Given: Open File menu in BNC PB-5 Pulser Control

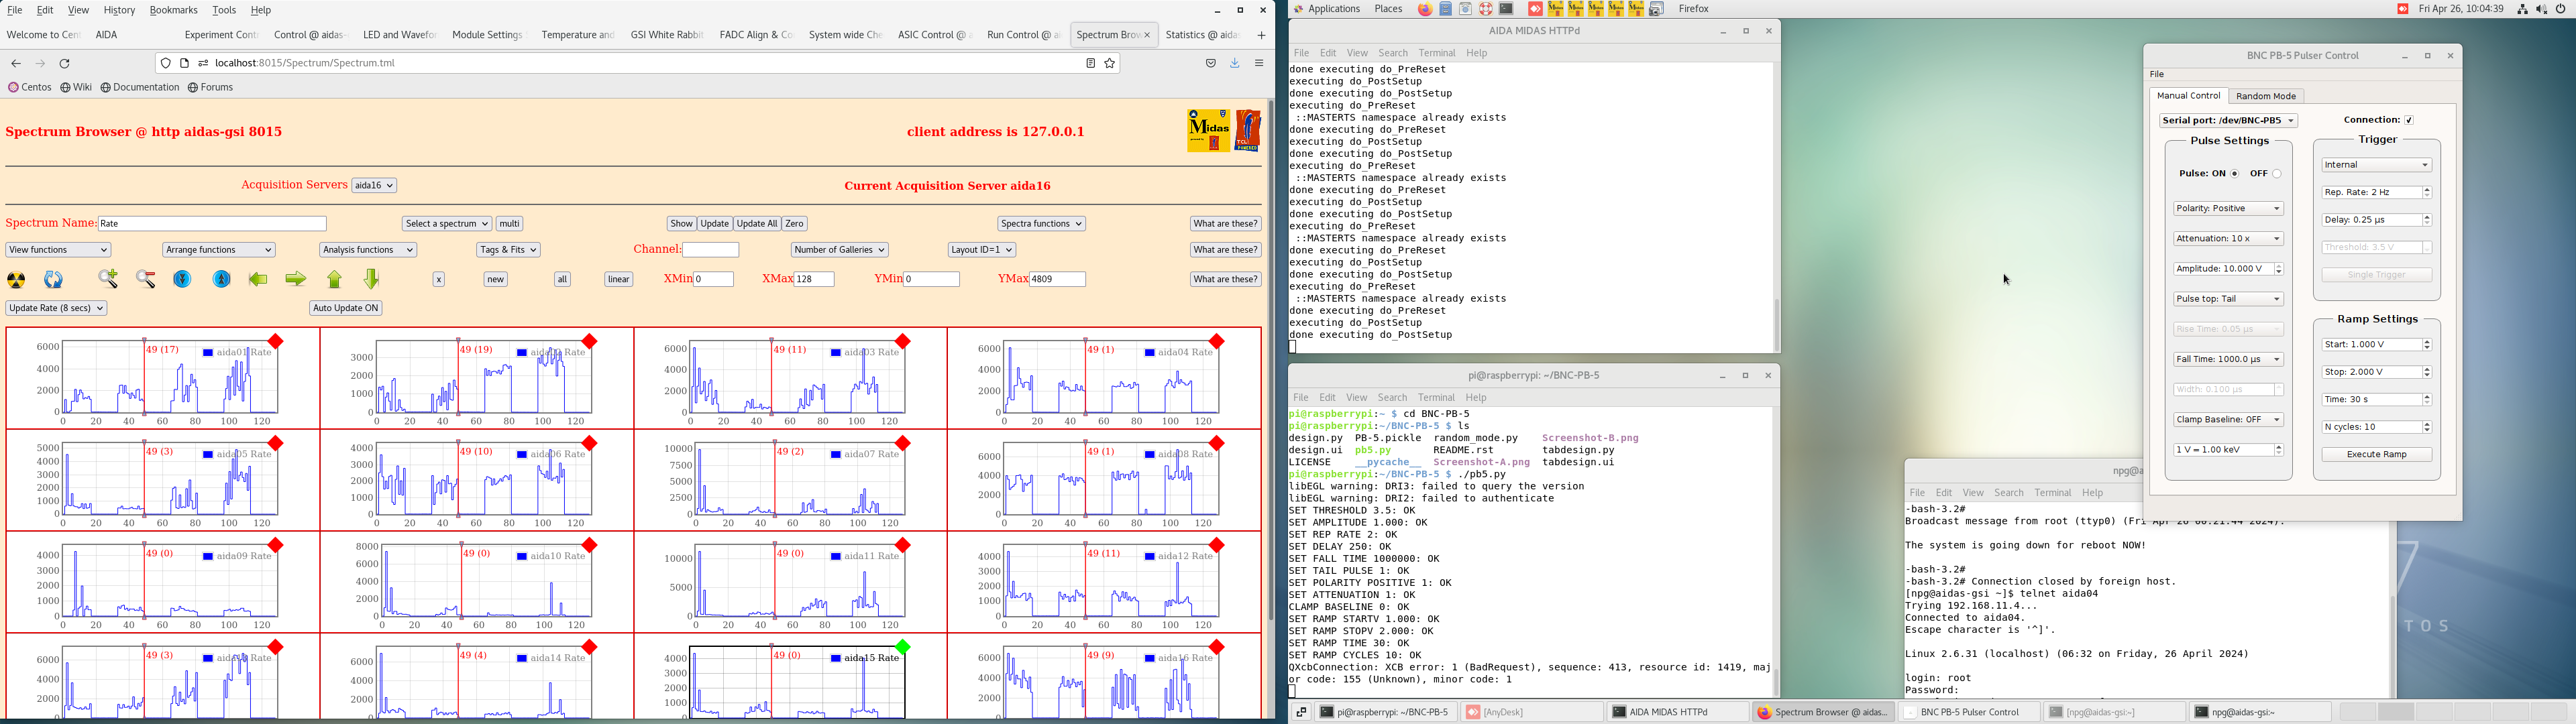Looking at the screenshot, I should point(2157,75).
